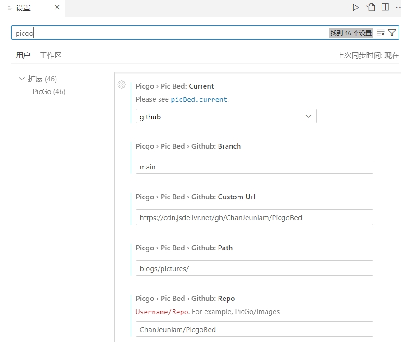401x342 pixels.
Task: Click the 找到 46 个设置 result count badge
Action: [x=351, y=33]
